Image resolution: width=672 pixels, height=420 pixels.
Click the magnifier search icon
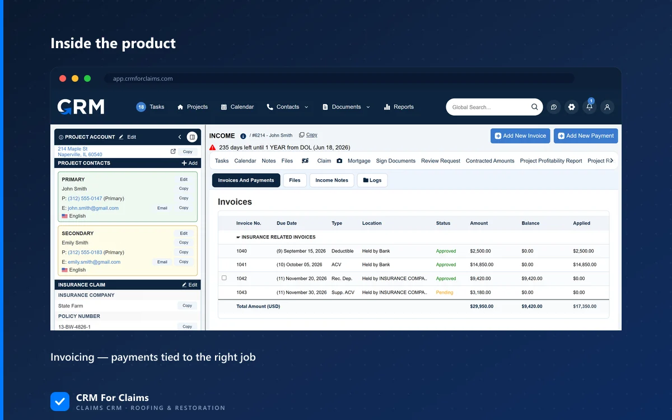(x=535, y=107)
